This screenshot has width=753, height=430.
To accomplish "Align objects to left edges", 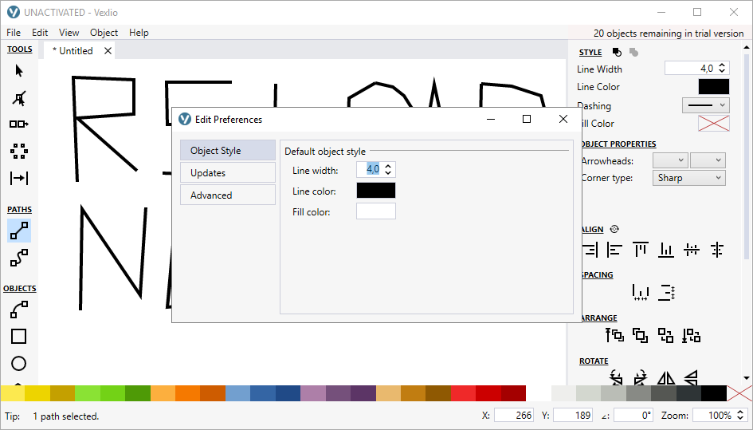I will 614,250.
